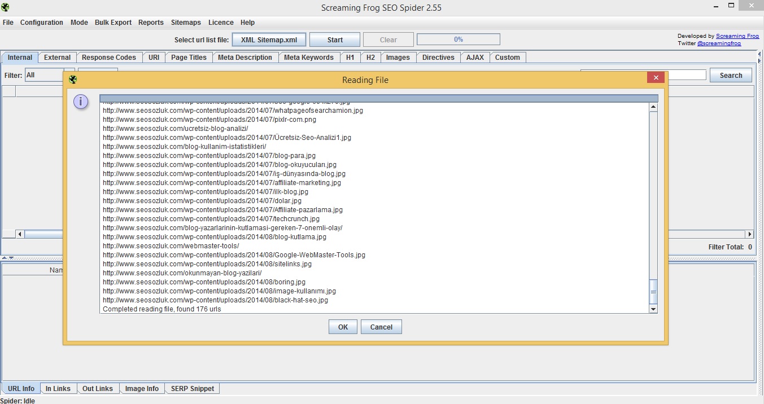Click the Reading File progress bar
764x404 pixels.
click(x=379, y=98)
